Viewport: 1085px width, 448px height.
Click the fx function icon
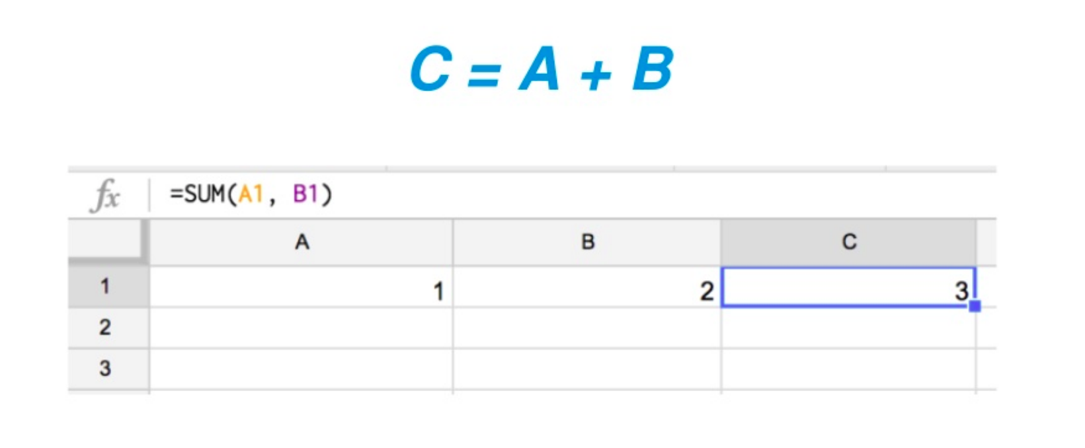[x=106, y=196]
